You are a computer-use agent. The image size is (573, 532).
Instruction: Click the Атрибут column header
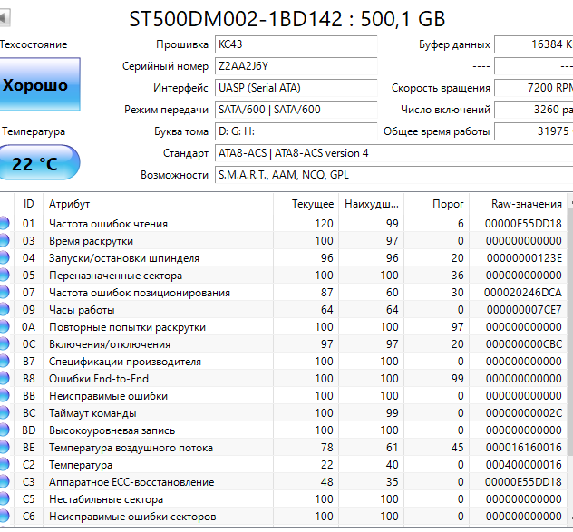pyautogui.click(x=69, y=204)
